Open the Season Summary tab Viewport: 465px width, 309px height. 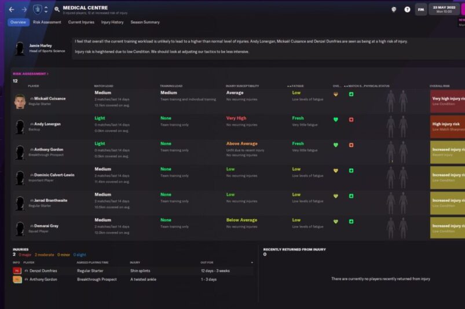(x=145, y=22)
